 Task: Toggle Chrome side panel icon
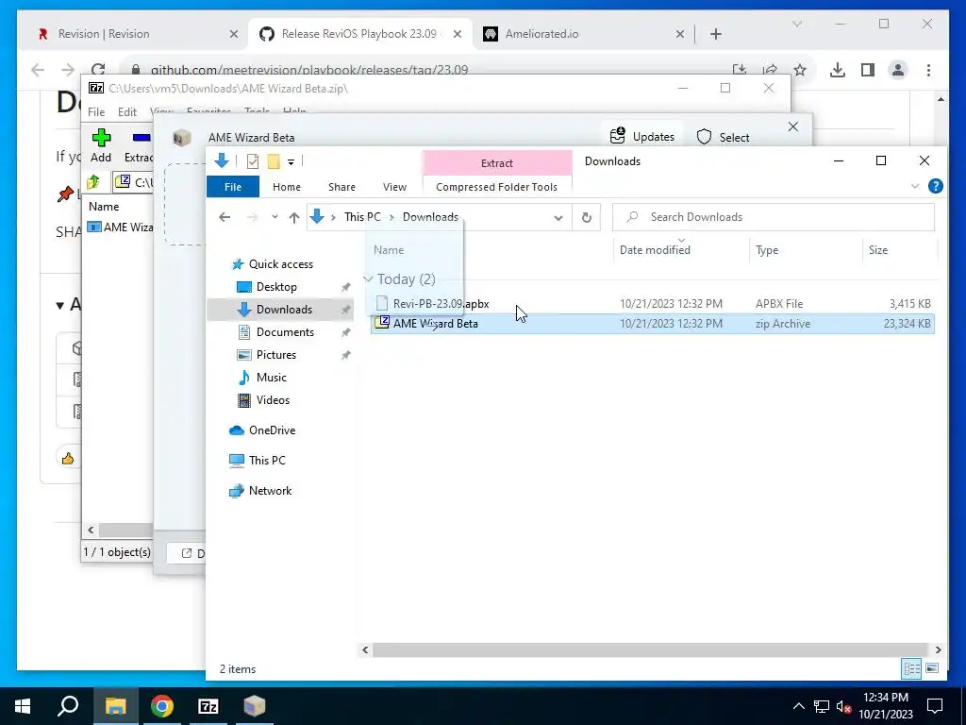click(868, 70)
